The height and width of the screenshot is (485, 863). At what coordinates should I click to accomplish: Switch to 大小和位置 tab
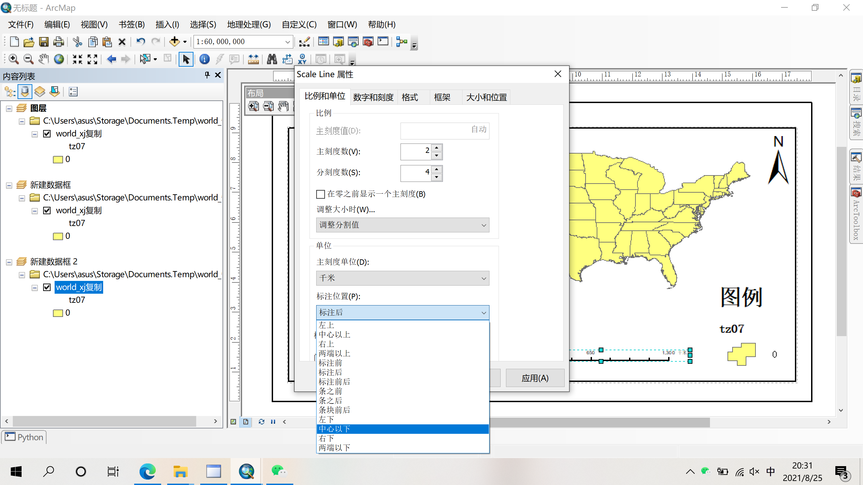[x=486, y=97]
